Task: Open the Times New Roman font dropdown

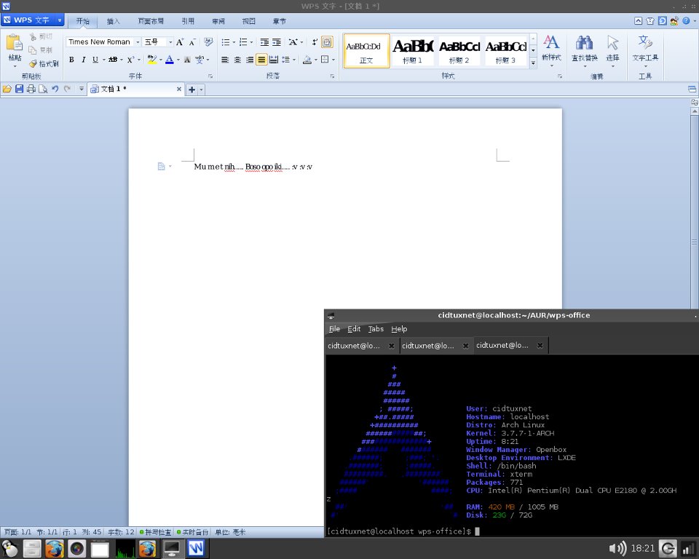Action: [138, 42]
